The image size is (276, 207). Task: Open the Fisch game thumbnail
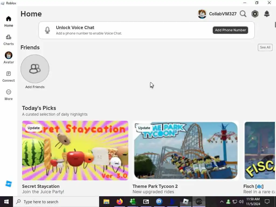[x=260, y=150]
